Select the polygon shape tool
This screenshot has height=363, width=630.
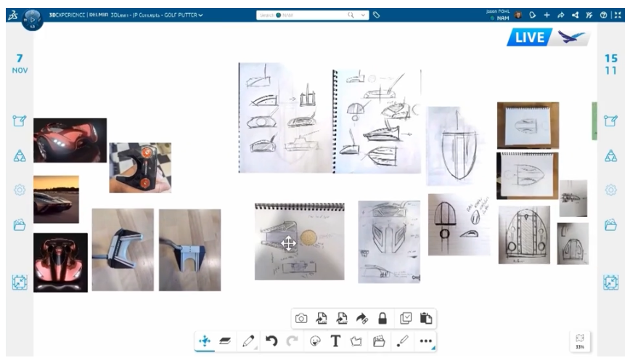[356, 341]
